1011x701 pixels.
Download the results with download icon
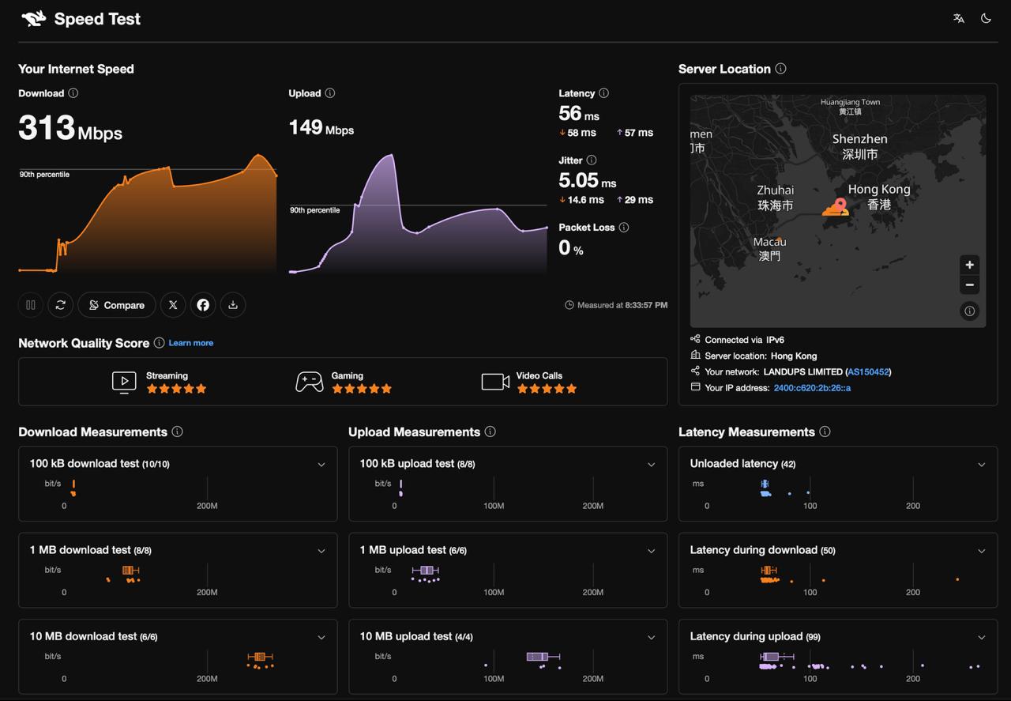233,305
